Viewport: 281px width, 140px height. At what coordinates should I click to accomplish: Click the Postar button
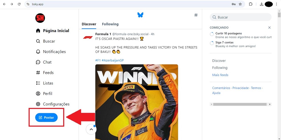tap(46, 117)
